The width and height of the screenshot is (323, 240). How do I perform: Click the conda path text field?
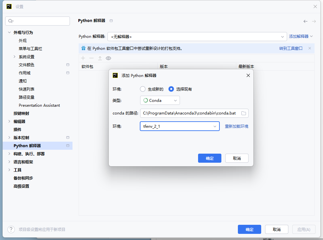click(194, 113)
